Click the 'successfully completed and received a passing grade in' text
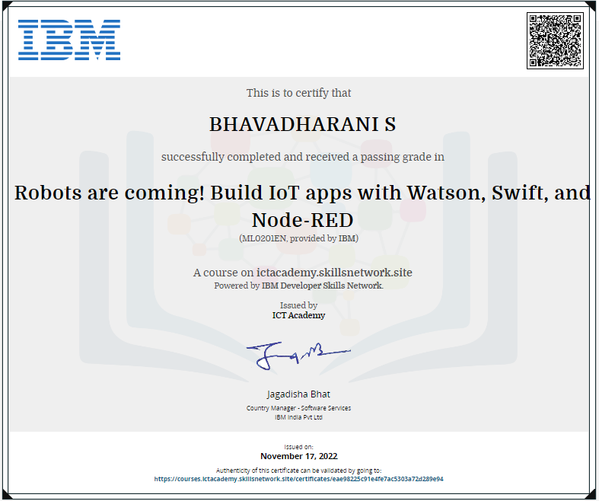This screenshot has height=501, width=599. point(303,157)
